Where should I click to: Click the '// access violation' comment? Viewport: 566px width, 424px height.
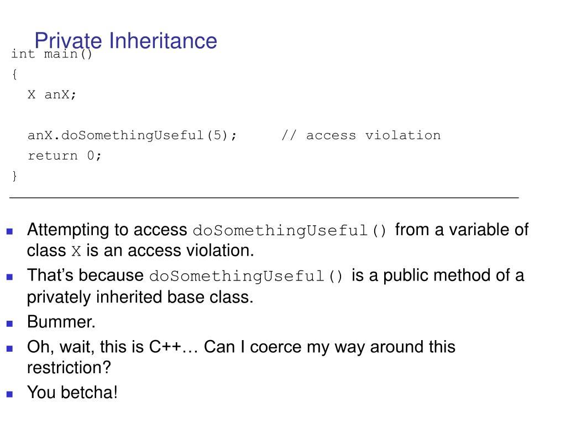tap(361, 135)
